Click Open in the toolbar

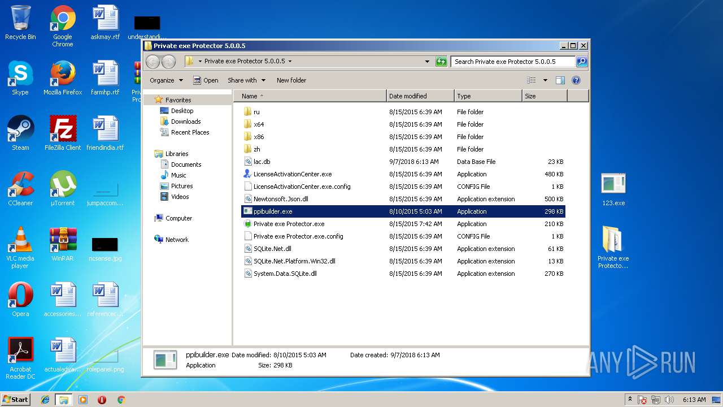[x=206, y=80]
